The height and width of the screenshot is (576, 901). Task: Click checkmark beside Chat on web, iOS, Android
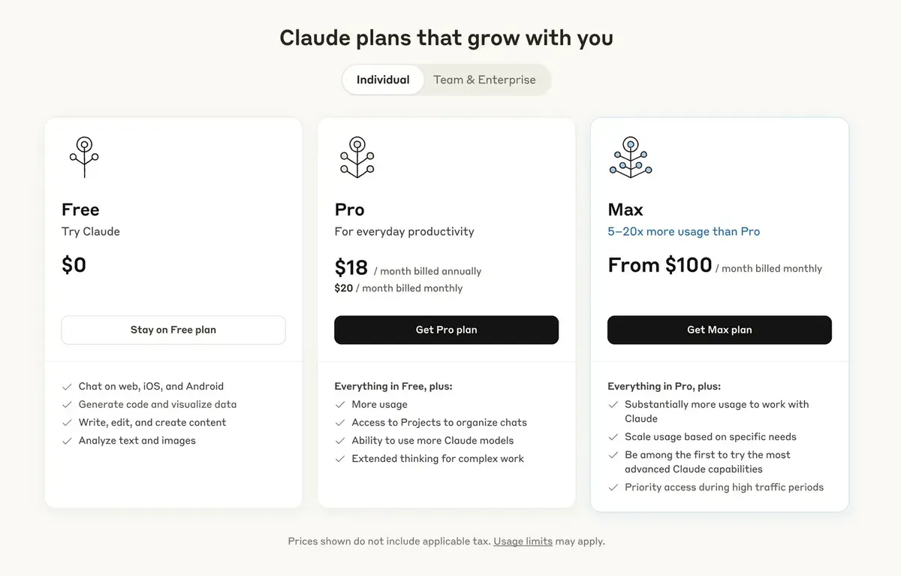tap(67, 387)
